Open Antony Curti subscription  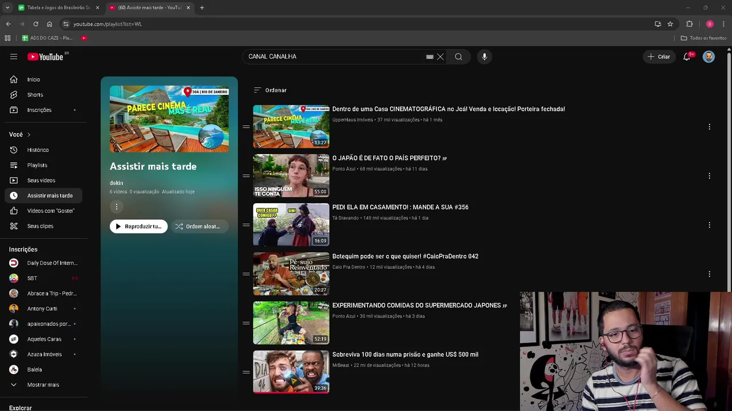coord(43,308)
